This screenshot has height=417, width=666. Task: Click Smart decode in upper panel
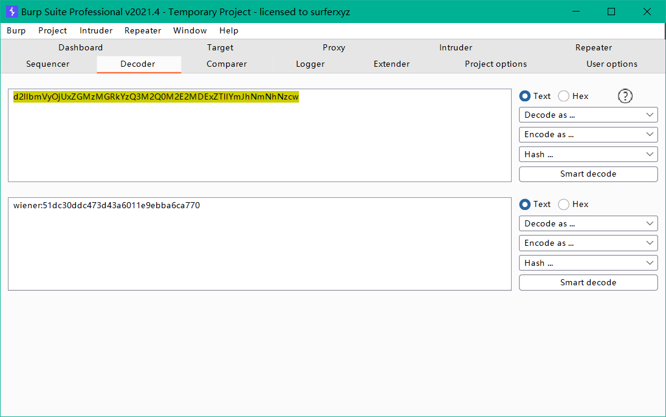coord(588,174)
